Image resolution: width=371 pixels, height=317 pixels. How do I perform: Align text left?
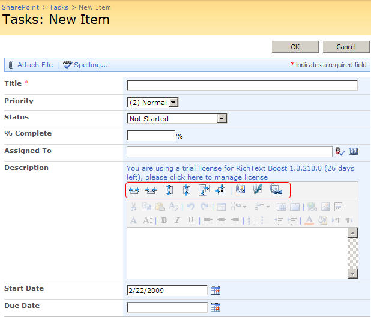pyautogui.click(x=208, y=220)
